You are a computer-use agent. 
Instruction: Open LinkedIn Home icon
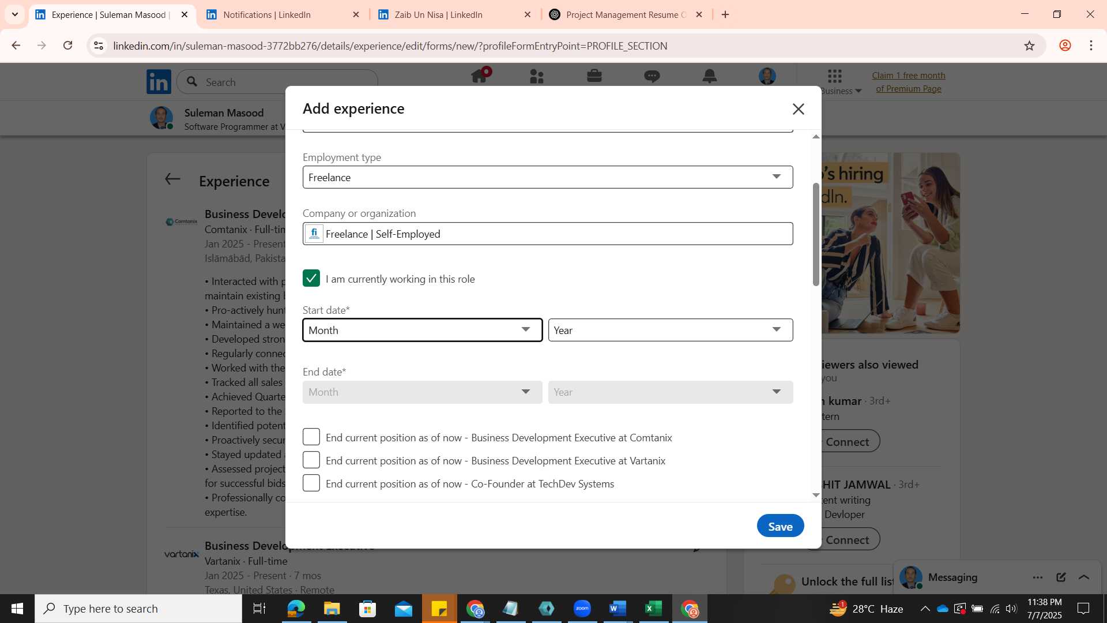point(479,76)
